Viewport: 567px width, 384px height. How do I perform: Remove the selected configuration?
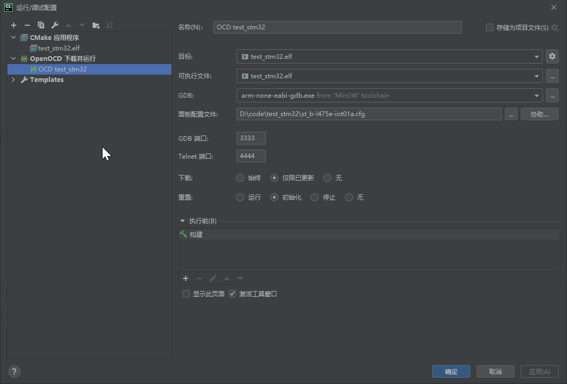(x=27, y=25)
